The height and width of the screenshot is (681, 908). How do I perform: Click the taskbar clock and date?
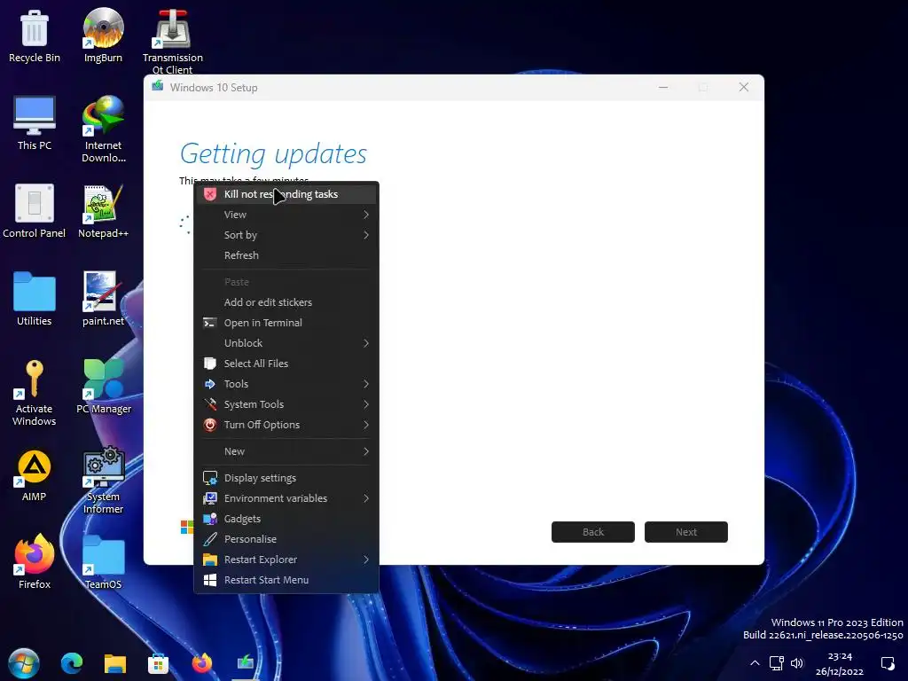[x=840, y=663]
